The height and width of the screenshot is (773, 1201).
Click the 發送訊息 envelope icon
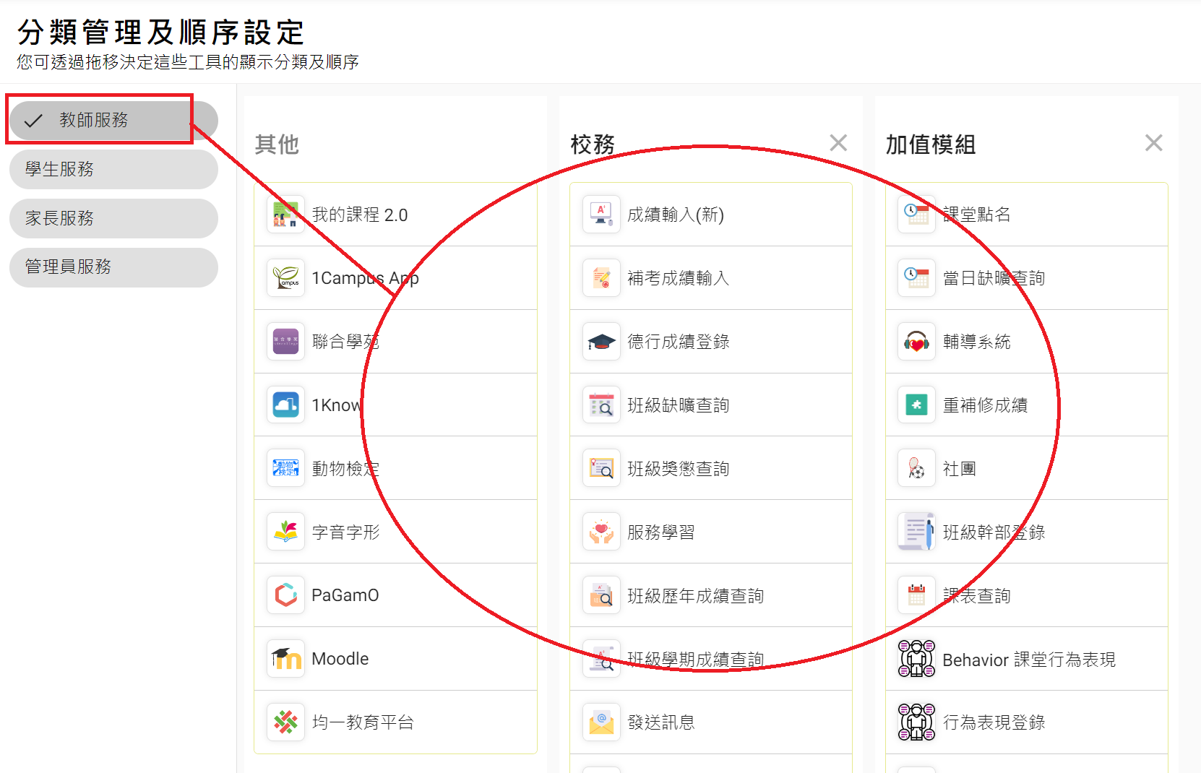pyautogui.click(x=601, y=722)
